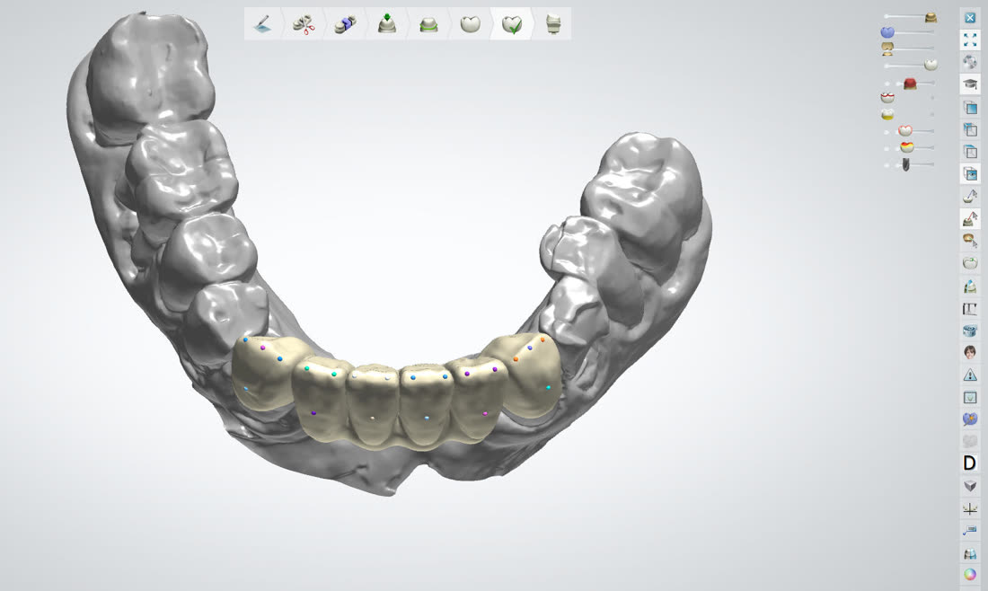Select the crown with green checkmark step
Image resolution: width=988 pixels, height=591 pixels.
pyautogui.click(x=512, y=24)
